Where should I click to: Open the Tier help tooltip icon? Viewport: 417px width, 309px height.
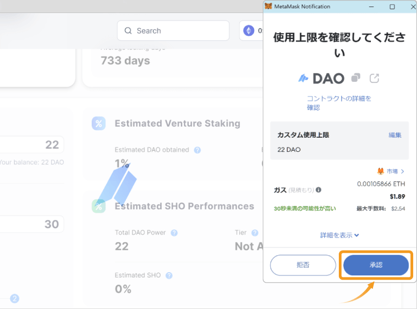[x=255, y=233]
